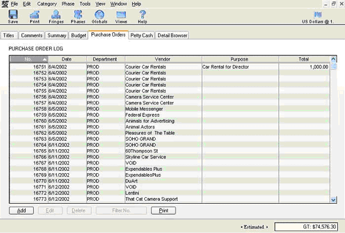Open the Help menu
This screenshot has width=345, height=233.
[136, 4]
